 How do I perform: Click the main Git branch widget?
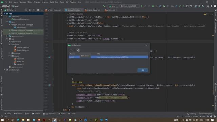[203, 116]
